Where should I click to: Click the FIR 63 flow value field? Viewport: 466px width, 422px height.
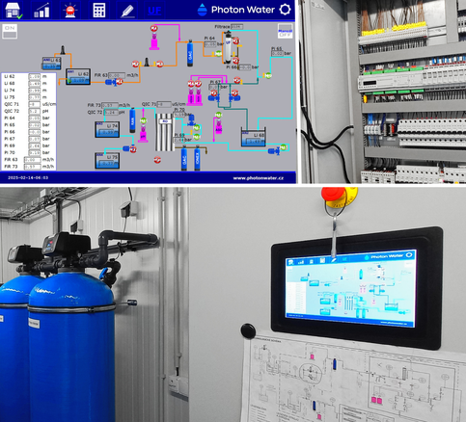(x=117, y=75)
